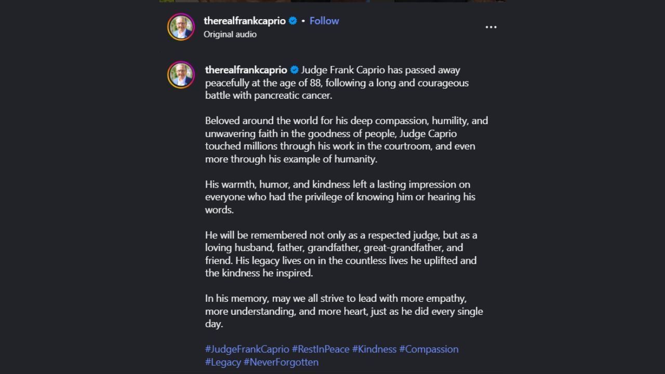Open the #NeverForgotten hashtag
Viewport: 665px width, 374px height.
(x=281, y=362)
